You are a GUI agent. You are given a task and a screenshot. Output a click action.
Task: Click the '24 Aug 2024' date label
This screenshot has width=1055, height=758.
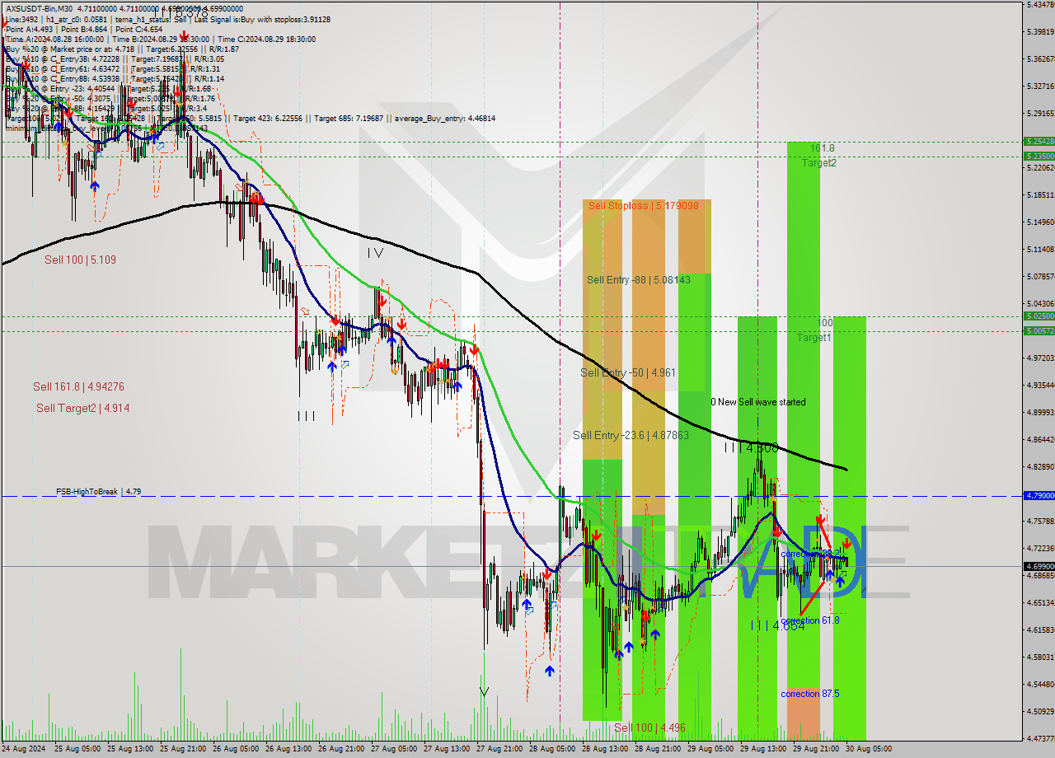click(x=24, y=749)
